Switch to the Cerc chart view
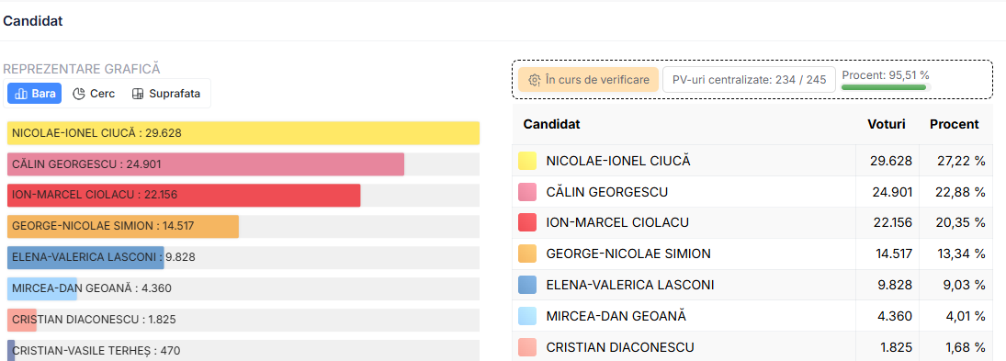The image size is (1006, 361). click(94, 94)
